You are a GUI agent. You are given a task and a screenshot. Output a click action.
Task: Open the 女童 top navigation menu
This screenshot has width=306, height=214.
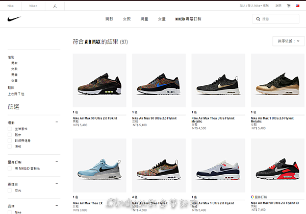[x=162, y=19]
